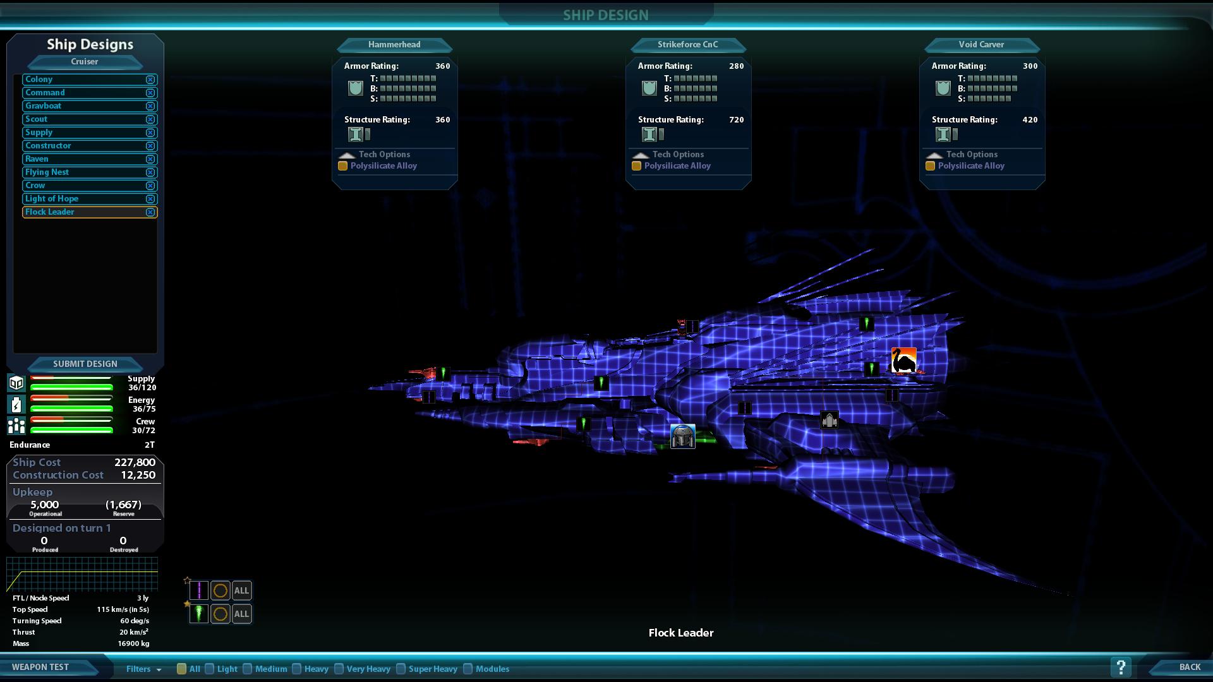Open the Filters dropdown arrow
This screenshot has width=1213, height=682.
(x=159, y=669)
